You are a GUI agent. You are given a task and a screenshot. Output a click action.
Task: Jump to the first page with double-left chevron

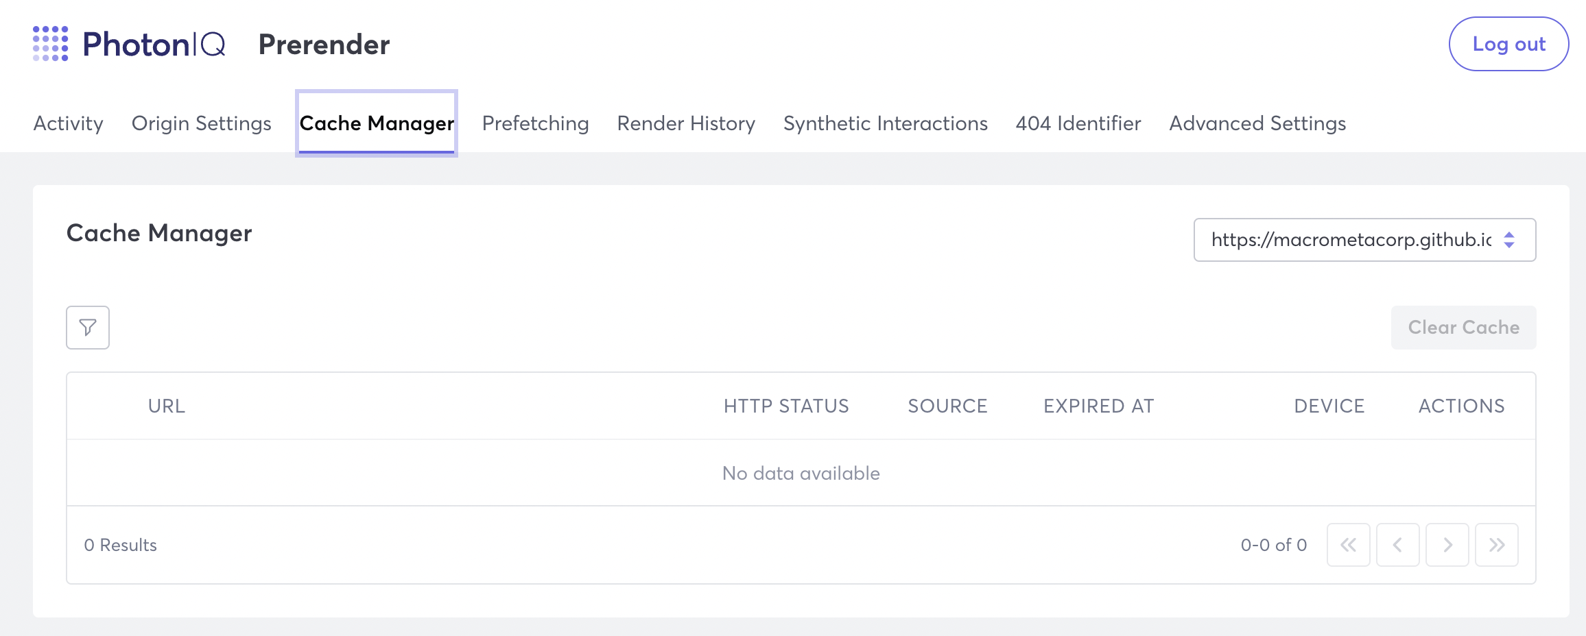1349,544
